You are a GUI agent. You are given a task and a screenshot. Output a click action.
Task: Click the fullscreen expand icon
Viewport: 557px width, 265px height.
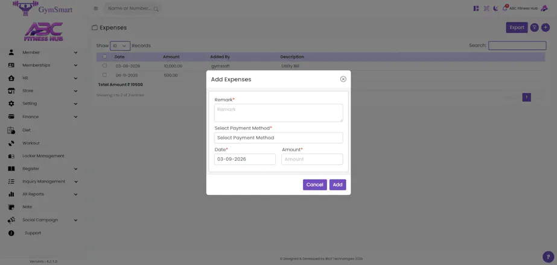486,8
